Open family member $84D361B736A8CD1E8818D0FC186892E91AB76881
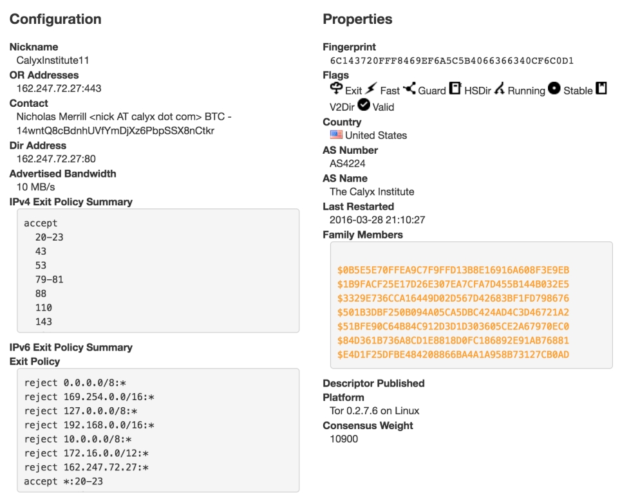 coord(453,340)
